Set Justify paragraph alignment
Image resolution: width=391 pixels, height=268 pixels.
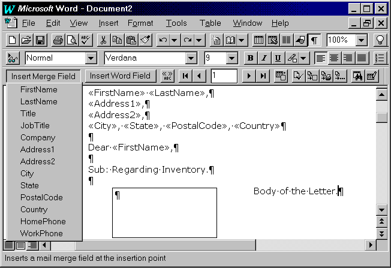[x=362, y=58]
